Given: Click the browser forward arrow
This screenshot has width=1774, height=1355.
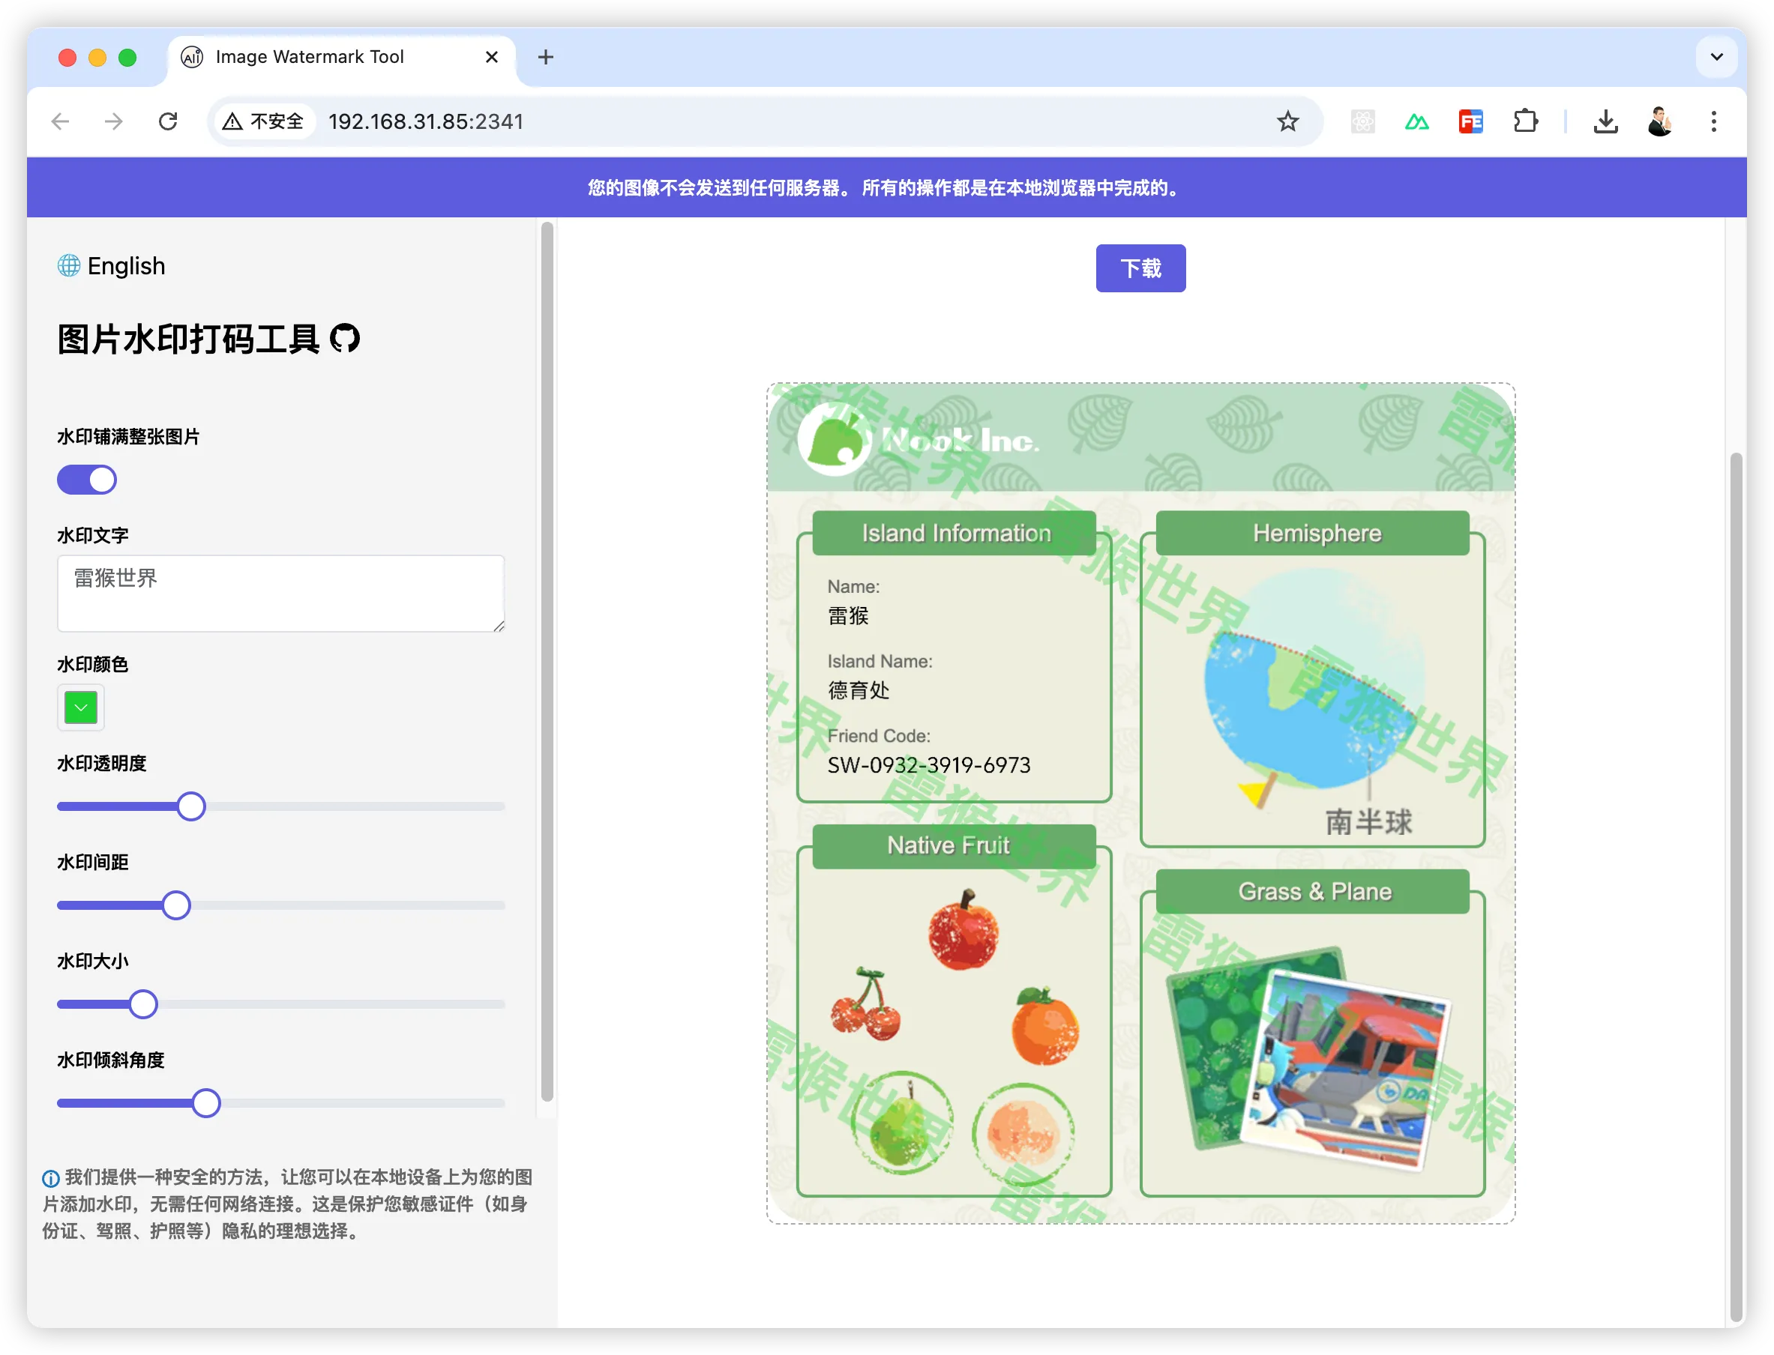Looking at the screenshot, I should coord(114,122).
